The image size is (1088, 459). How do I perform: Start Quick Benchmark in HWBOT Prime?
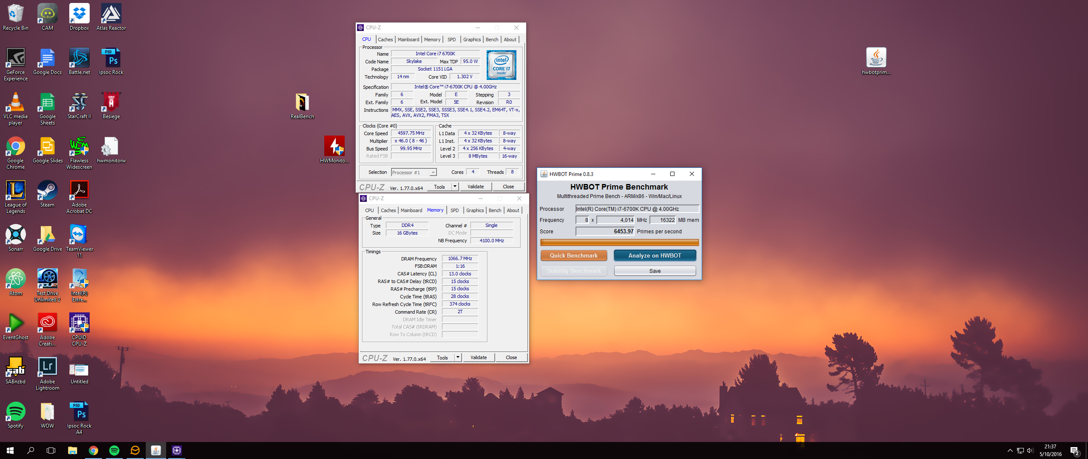(574, 255)
